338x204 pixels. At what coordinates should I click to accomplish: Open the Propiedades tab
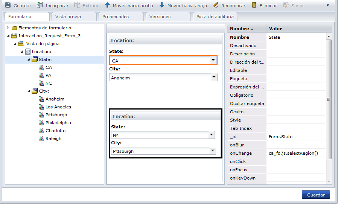click(121, 17)
